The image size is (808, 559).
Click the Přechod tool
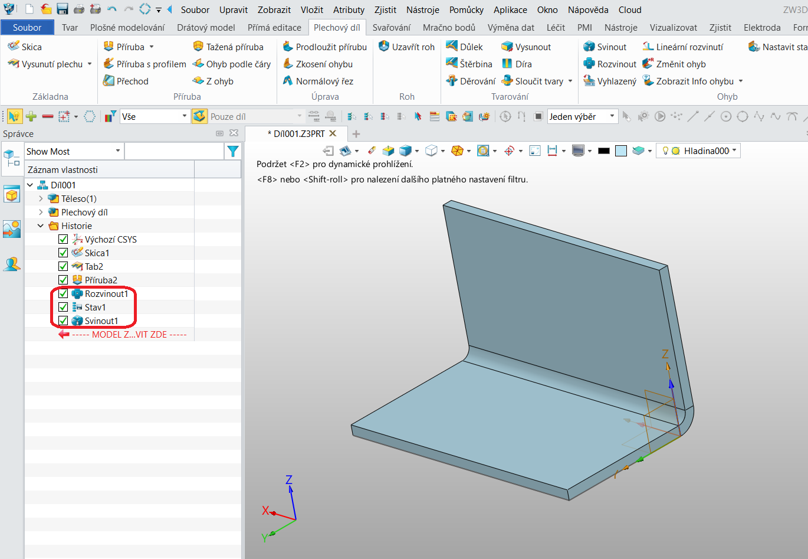pos(126,81)
